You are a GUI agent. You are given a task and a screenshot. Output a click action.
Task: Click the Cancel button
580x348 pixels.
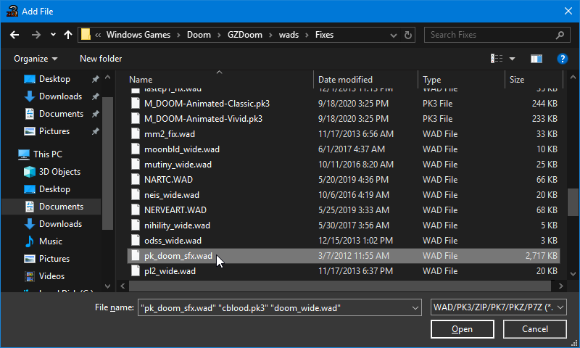534,329
